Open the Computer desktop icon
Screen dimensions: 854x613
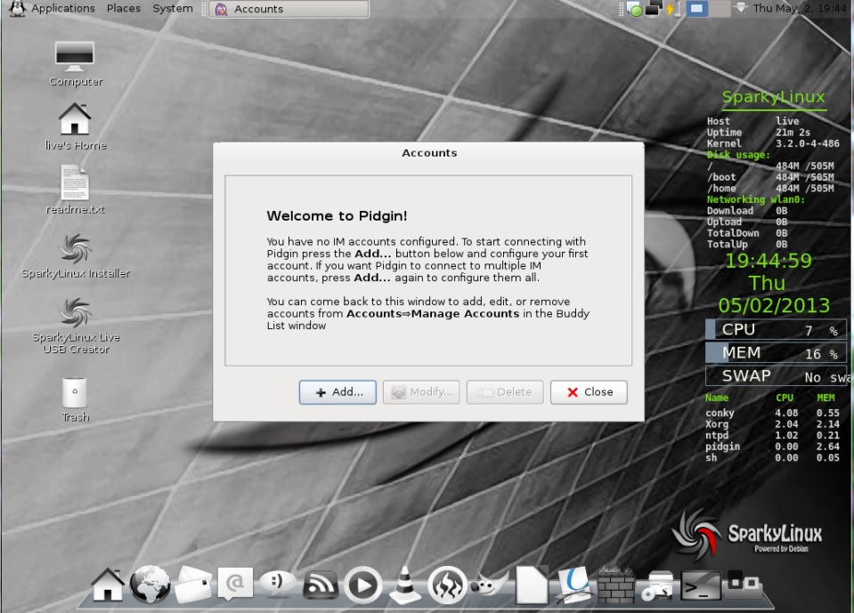pyautogui.click(x=75, y=64)
